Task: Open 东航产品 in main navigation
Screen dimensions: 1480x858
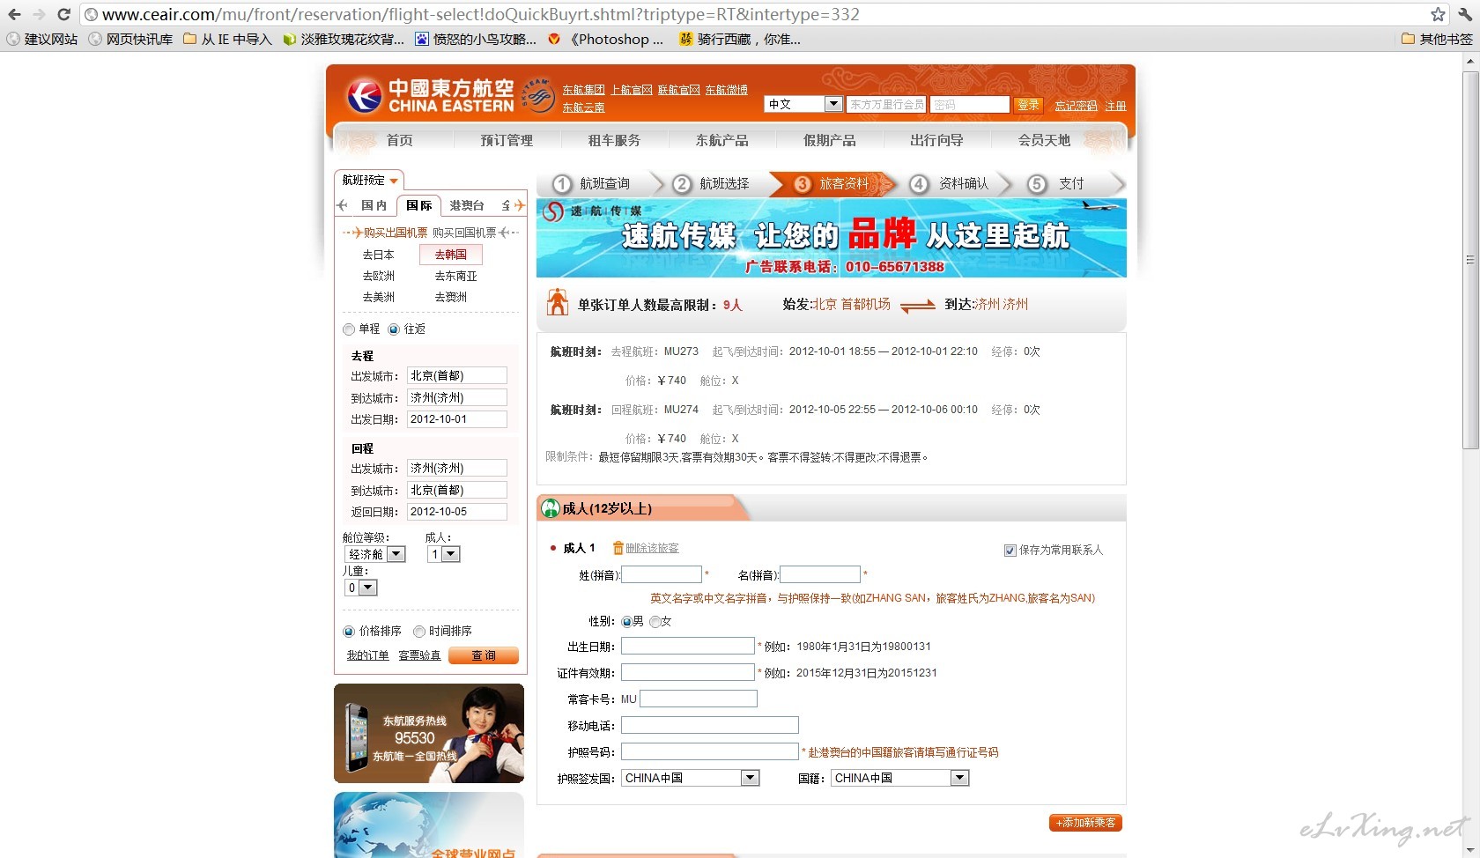Action: 721,140
